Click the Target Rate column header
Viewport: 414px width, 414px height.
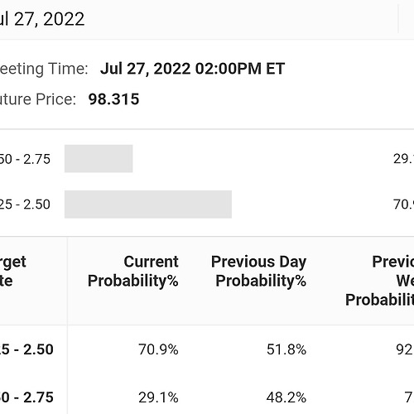(x=13, y=271)
